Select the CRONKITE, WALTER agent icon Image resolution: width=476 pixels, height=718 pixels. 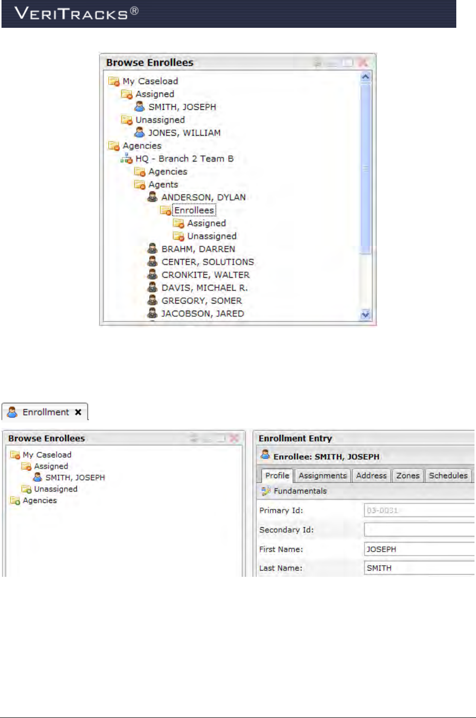point(152,274)
